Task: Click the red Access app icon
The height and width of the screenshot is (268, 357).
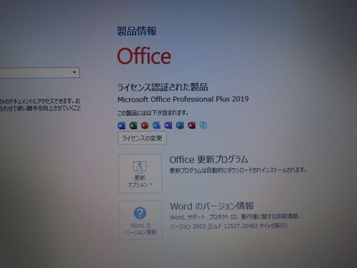Action: coord(192,126)
